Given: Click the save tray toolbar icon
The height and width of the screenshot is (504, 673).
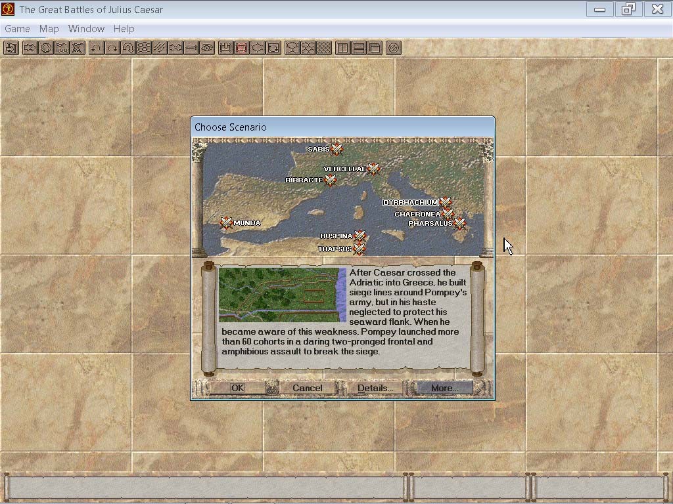Looking at the screenshot, I should (x=226, y=48).
